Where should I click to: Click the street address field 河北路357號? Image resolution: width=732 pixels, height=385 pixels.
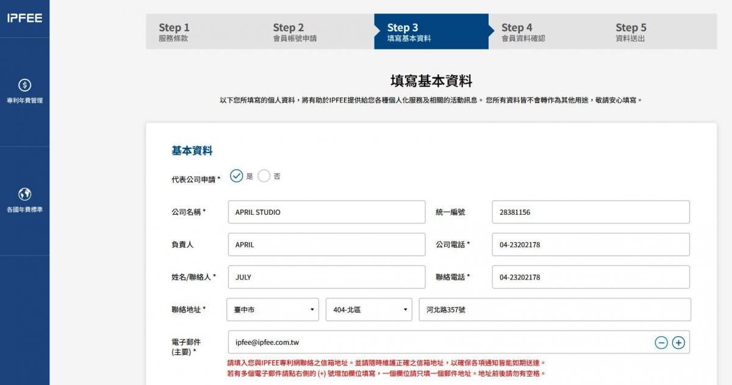coord(554,310)
